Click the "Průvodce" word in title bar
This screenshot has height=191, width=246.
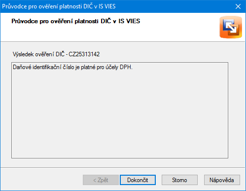click(x=14, y=6)
